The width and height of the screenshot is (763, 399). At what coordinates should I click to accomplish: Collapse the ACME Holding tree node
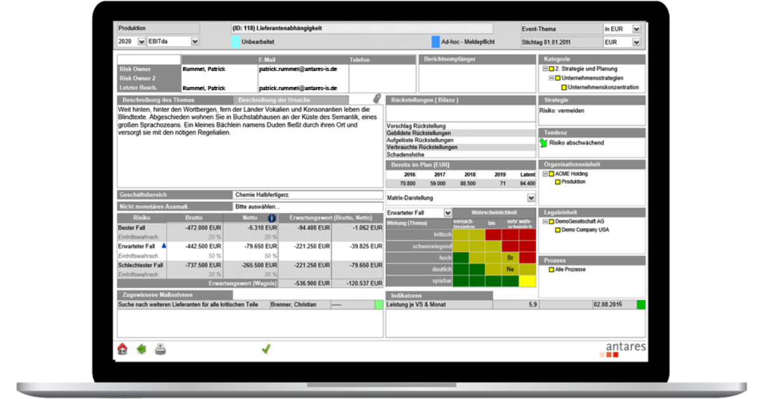(x=545, y=173)
